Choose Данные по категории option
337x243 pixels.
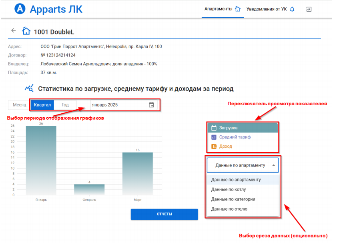point(233,199)
